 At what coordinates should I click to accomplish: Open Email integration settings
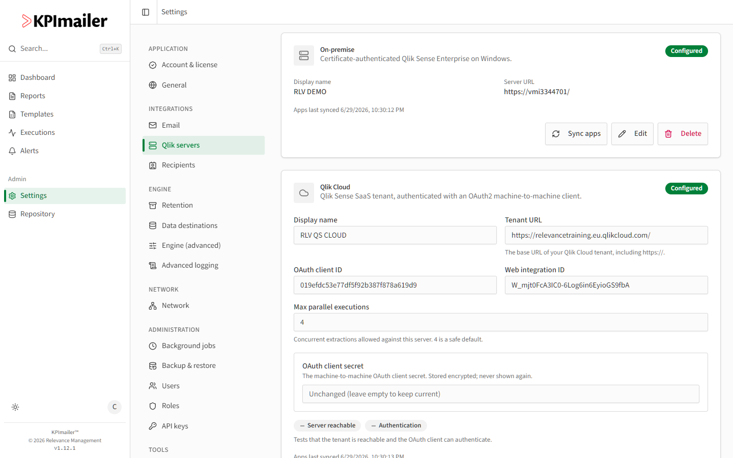(x=204, y=125)
